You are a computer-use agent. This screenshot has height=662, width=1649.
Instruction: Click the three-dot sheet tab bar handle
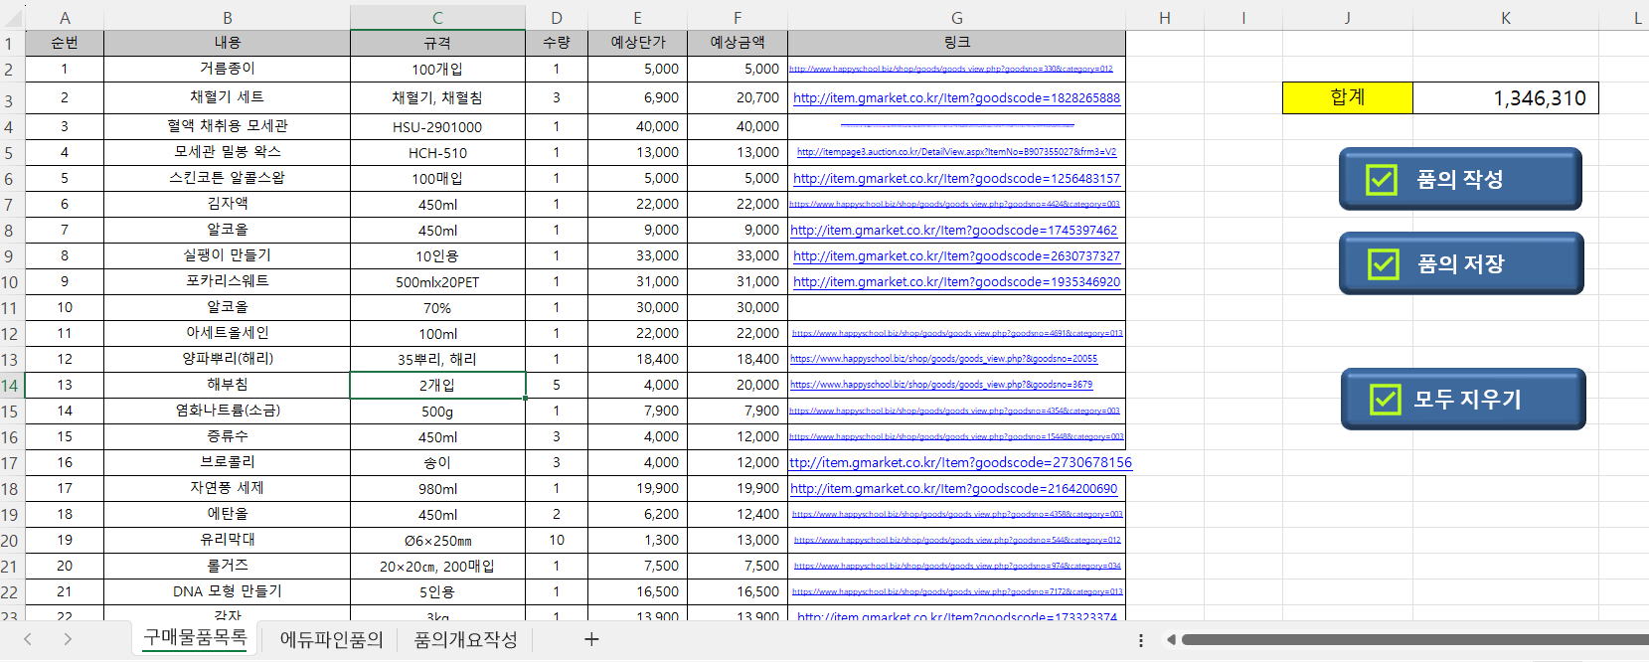tap(1141, 640)
